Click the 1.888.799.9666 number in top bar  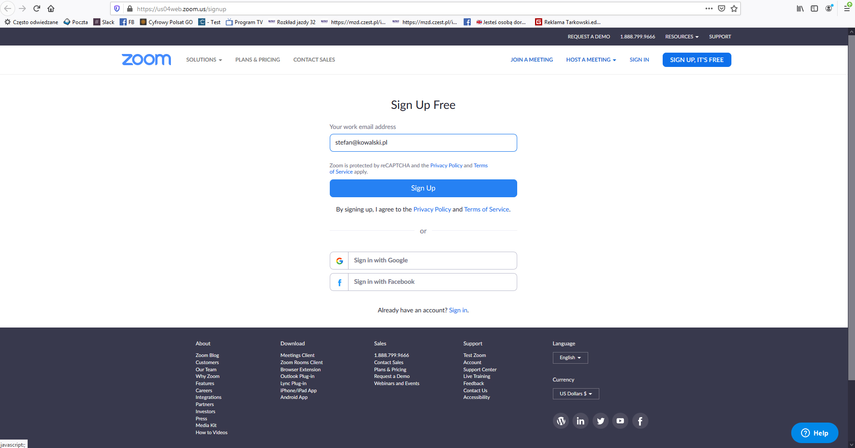[x=637, y=37]
